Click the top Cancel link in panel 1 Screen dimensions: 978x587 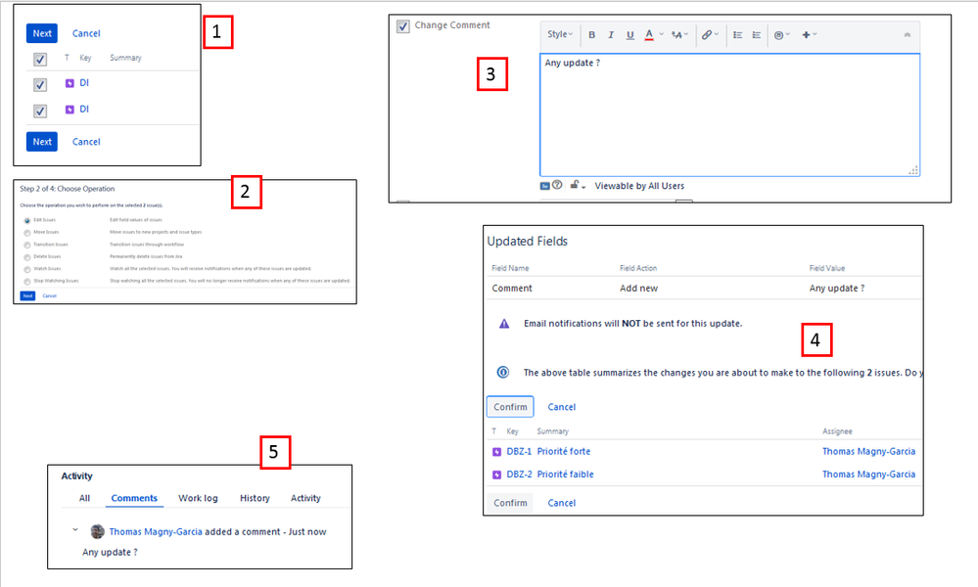point(86,33)
